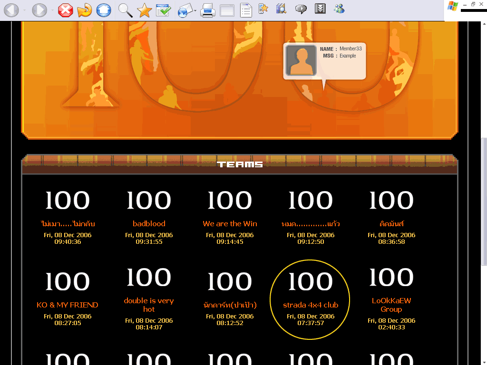
Task: Click the Forward navigation button
Action: click(39, 10)
